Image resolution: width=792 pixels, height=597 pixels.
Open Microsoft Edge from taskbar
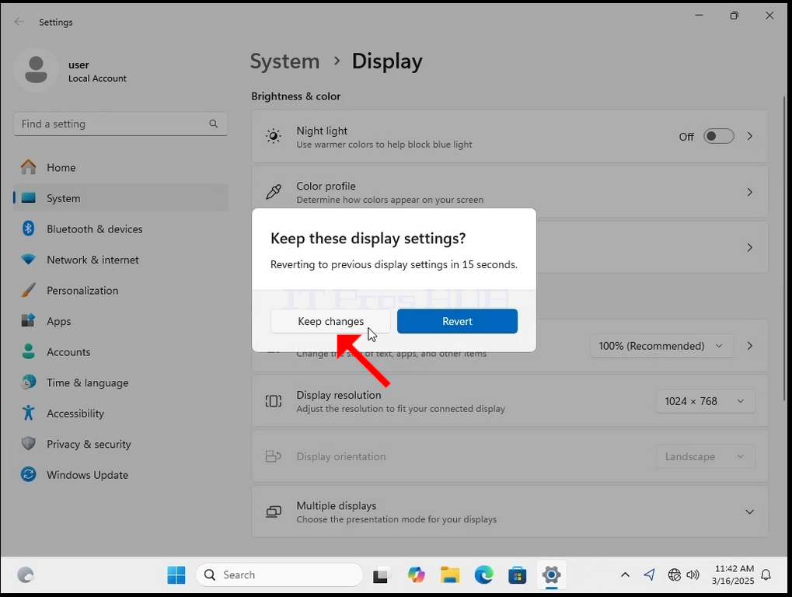coord(483,574)
